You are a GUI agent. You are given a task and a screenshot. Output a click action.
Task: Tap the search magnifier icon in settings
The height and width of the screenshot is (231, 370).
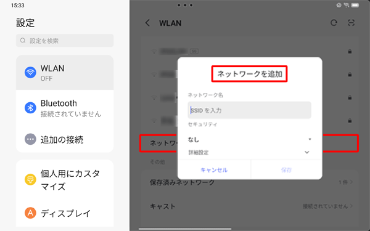click(x=23, y=41)
